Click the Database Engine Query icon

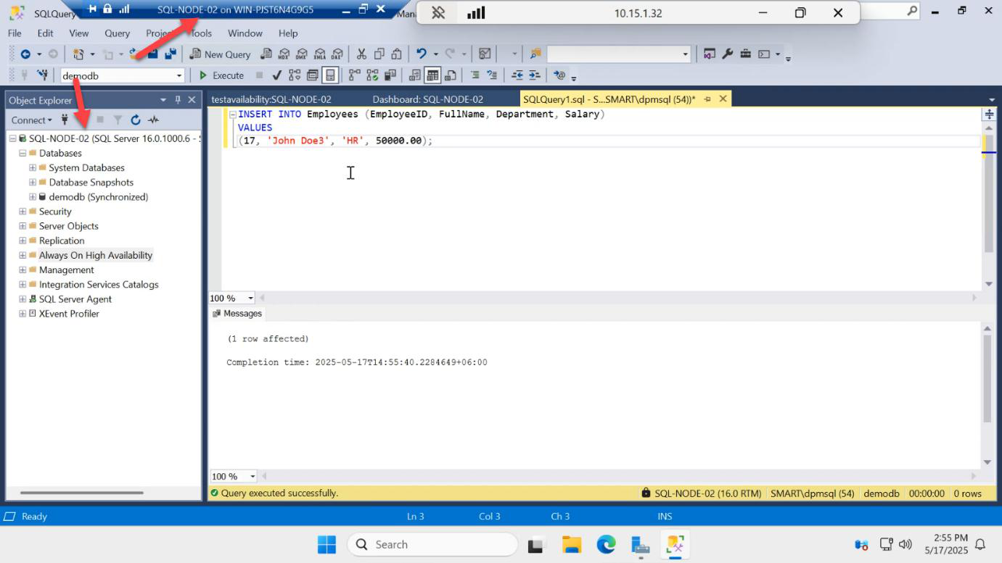[266, 54]
